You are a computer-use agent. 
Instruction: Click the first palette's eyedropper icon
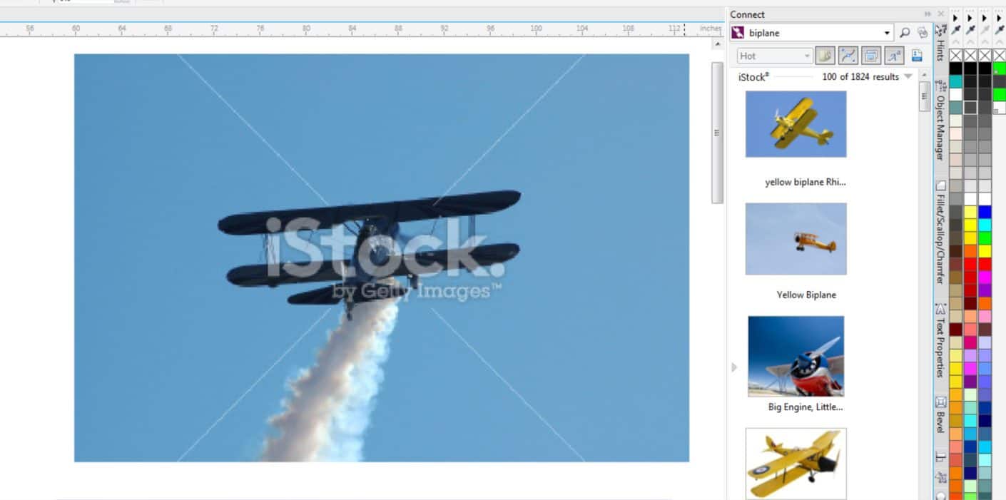click(x=955, y=29)
